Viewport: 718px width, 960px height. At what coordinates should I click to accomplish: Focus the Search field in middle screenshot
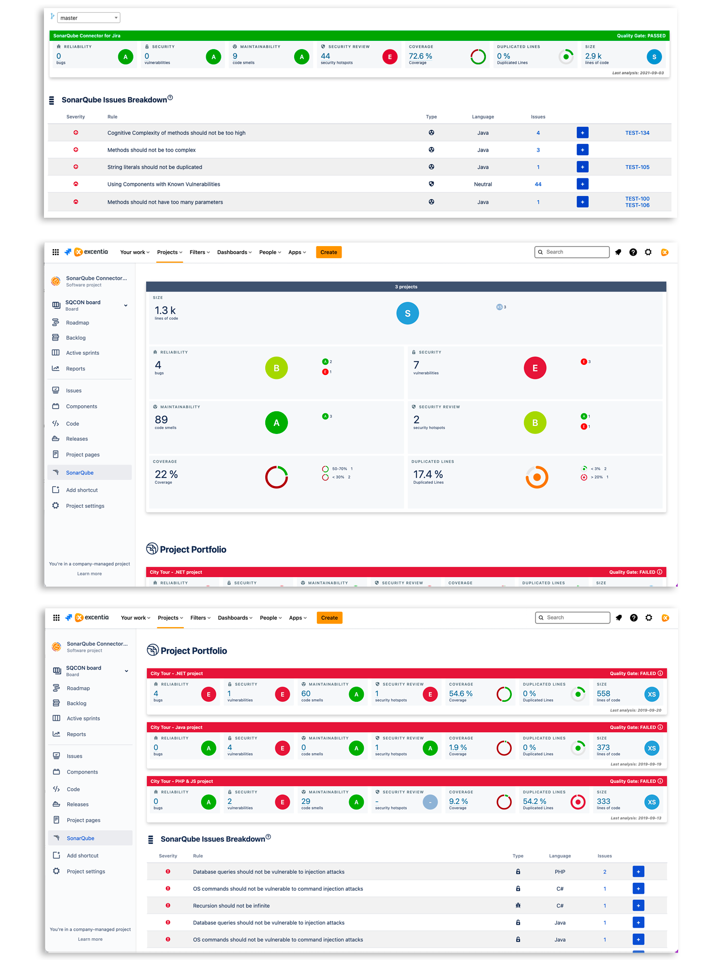tap(572, 252)
